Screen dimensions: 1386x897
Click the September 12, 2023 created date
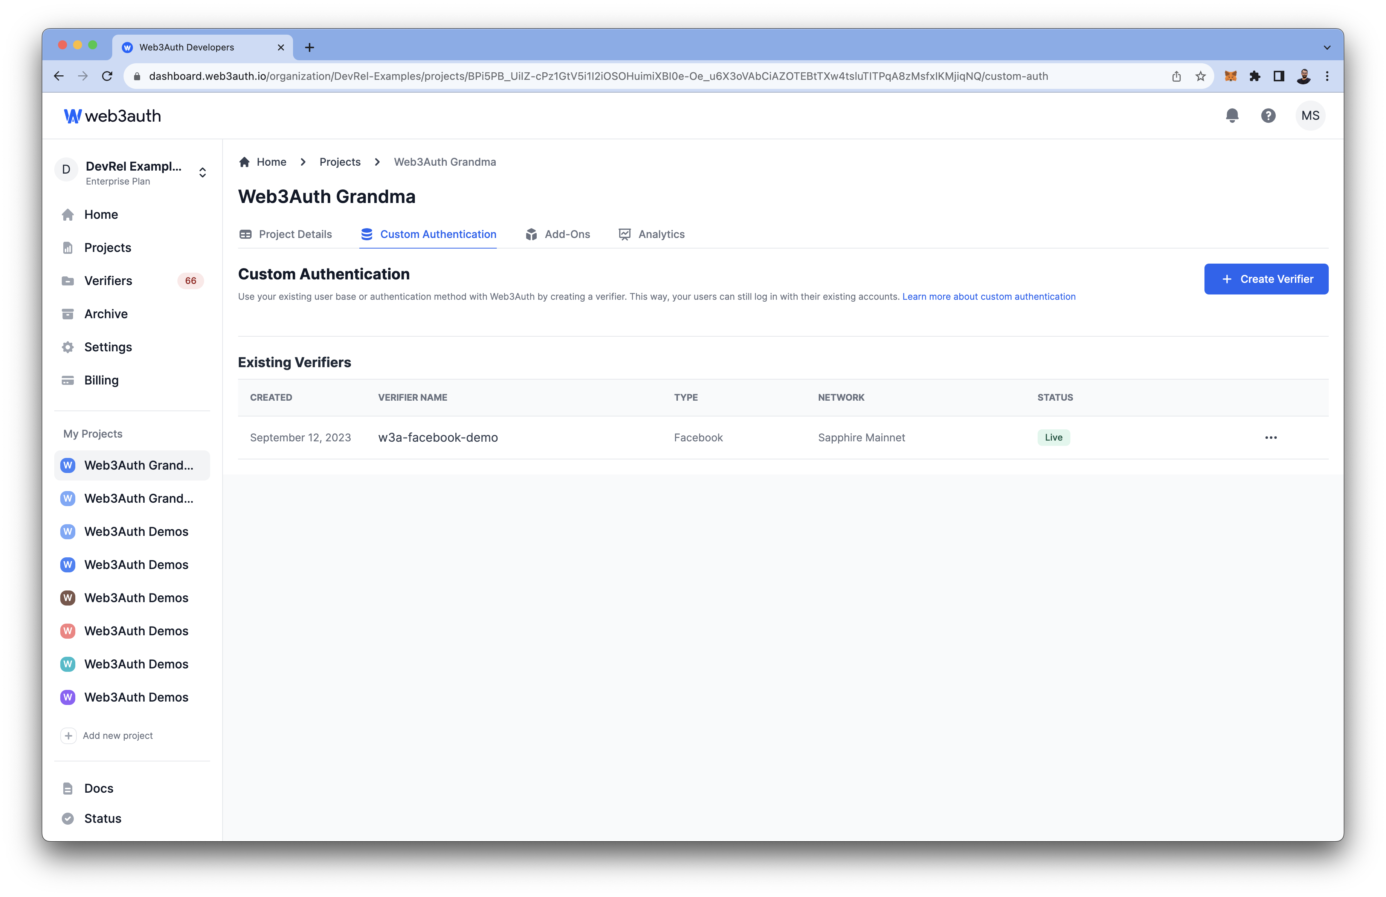[301, 437]
